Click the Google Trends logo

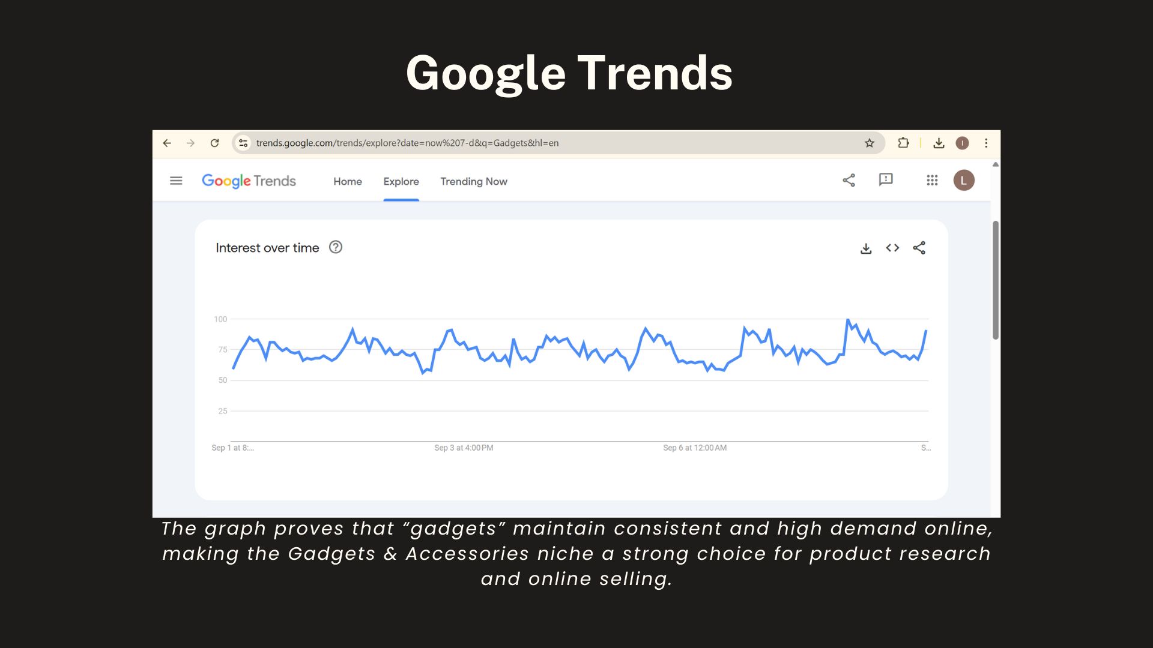249,181
